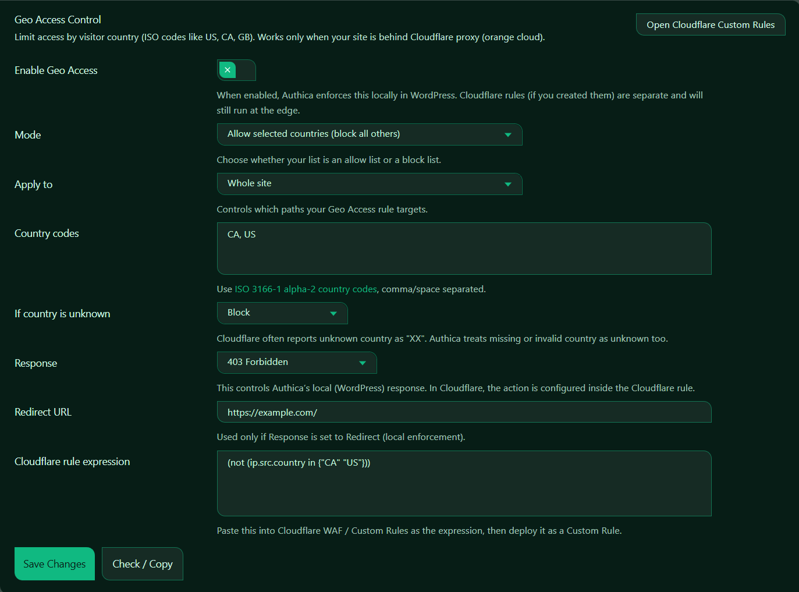Click the arrow icon beside the Block option
The image size is (799, 592).
[x=333, y=313]
